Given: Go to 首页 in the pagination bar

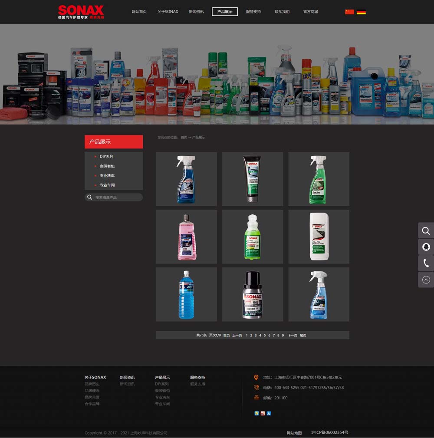Looking at the screenshot, I should tap(227, 335).
